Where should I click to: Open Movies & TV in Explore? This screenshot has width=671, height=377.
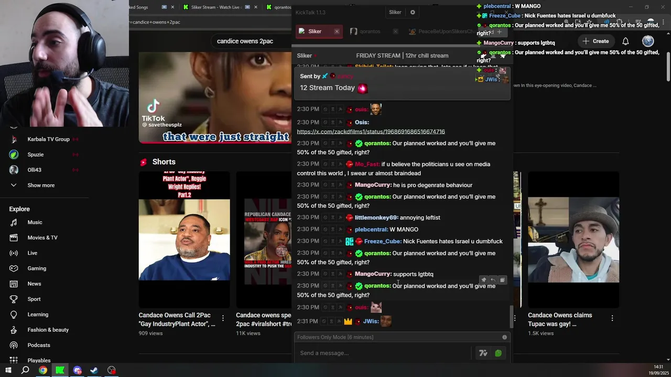[42, 238]
